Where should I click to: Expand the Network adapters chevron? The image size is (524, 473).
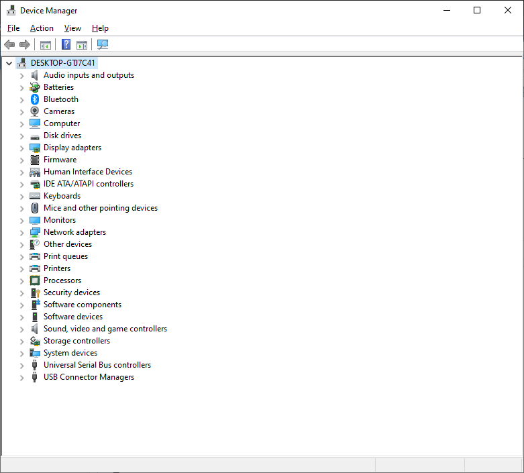tap(21, 233)
